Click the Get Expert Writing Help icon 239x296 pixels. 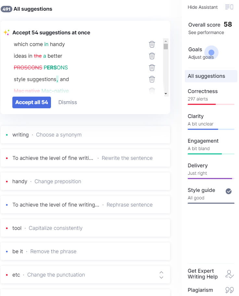[x=229, y=274]
